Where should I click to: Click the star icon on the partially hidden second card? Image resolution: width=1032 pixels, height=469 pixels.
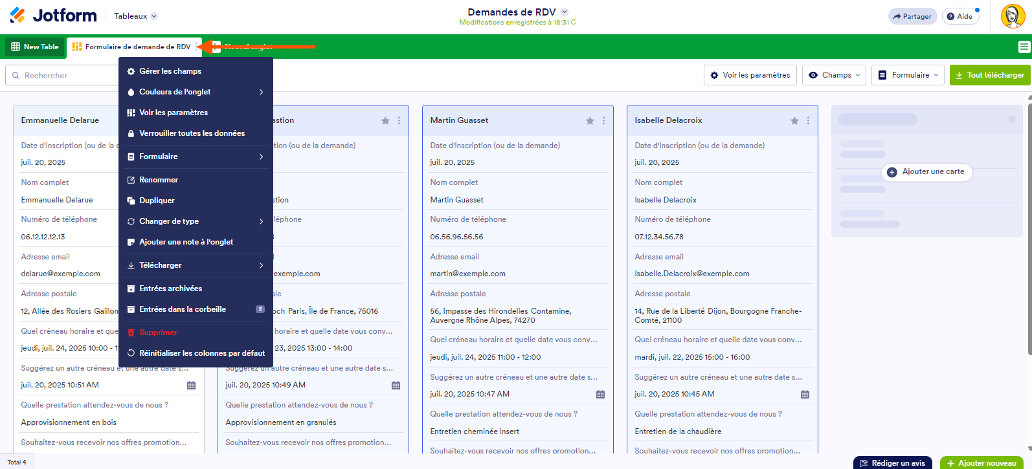click(x=385, y=121)
